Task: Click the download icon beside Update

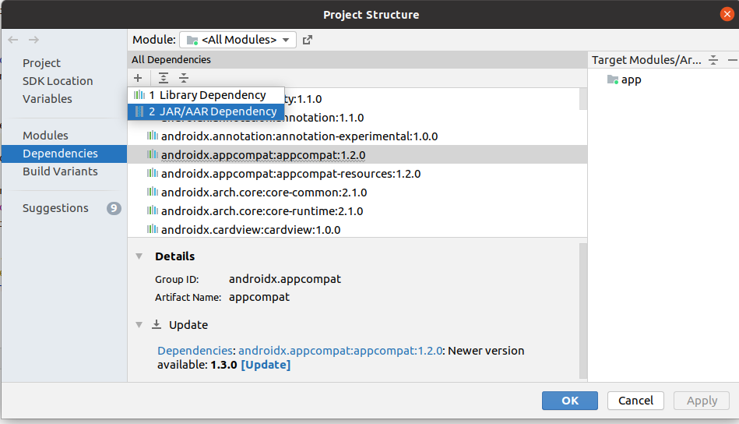Action: point(157,324)
